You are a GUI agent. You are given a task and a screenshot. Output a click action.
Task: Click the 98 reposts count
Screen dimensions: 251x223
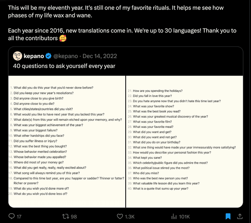tap(74, 217)
